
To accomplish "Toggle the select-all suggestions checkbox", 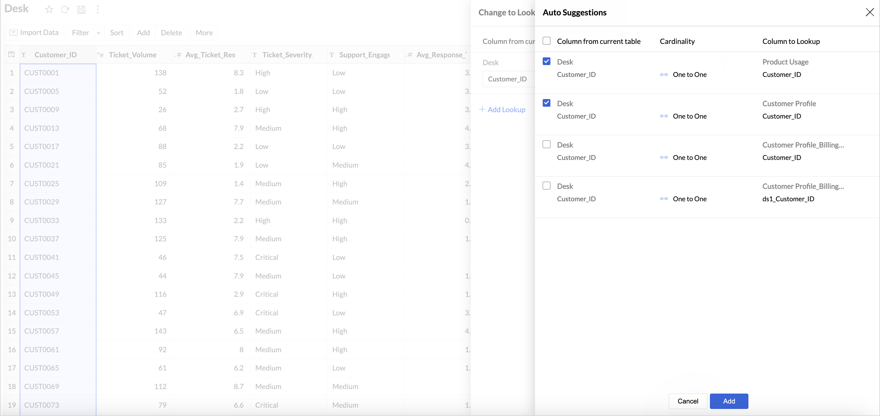I will [x=546, y=41].
